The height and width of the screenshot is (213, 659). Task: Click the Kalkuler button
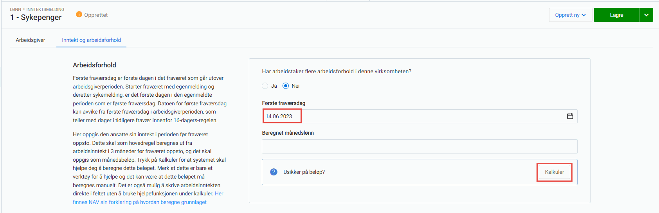(554, 172)
